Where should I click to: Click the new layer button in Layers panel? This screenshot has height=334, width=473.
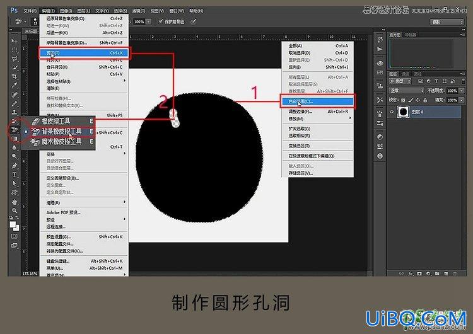click(446, 274)
